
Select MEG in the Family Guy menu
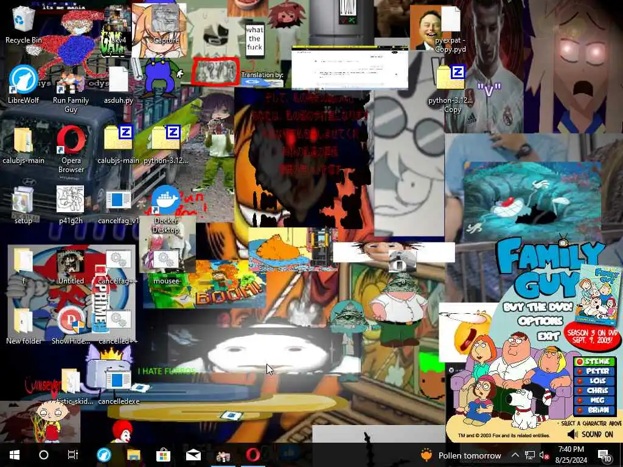point(594,400)
